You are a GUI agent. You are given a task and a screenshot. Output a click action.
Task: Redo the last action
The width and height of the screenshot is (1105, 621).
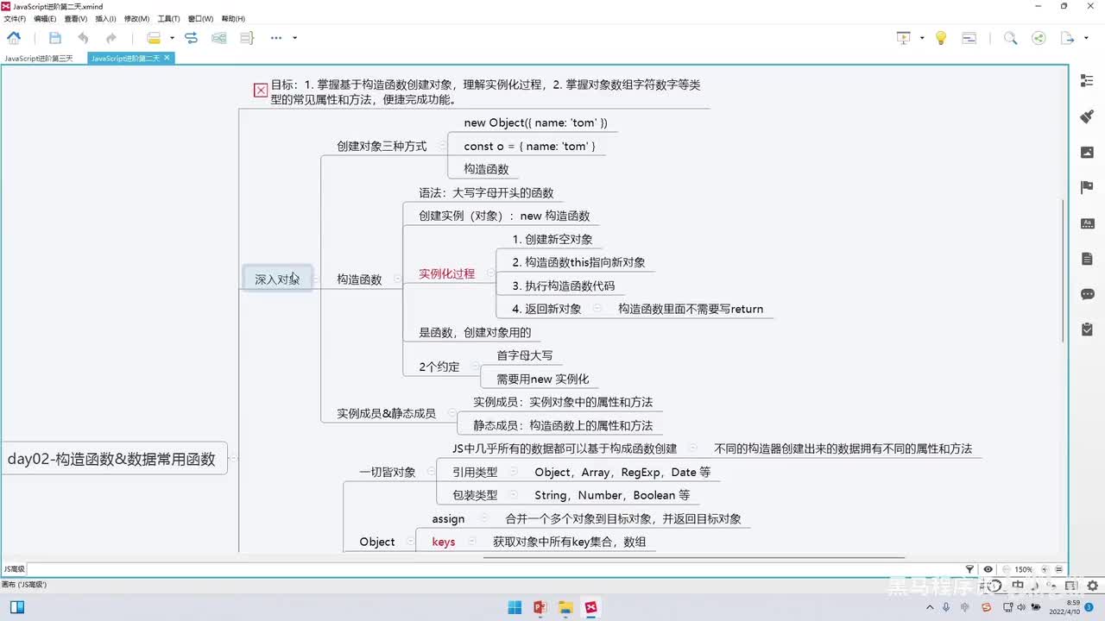click(x=111, y=38)
